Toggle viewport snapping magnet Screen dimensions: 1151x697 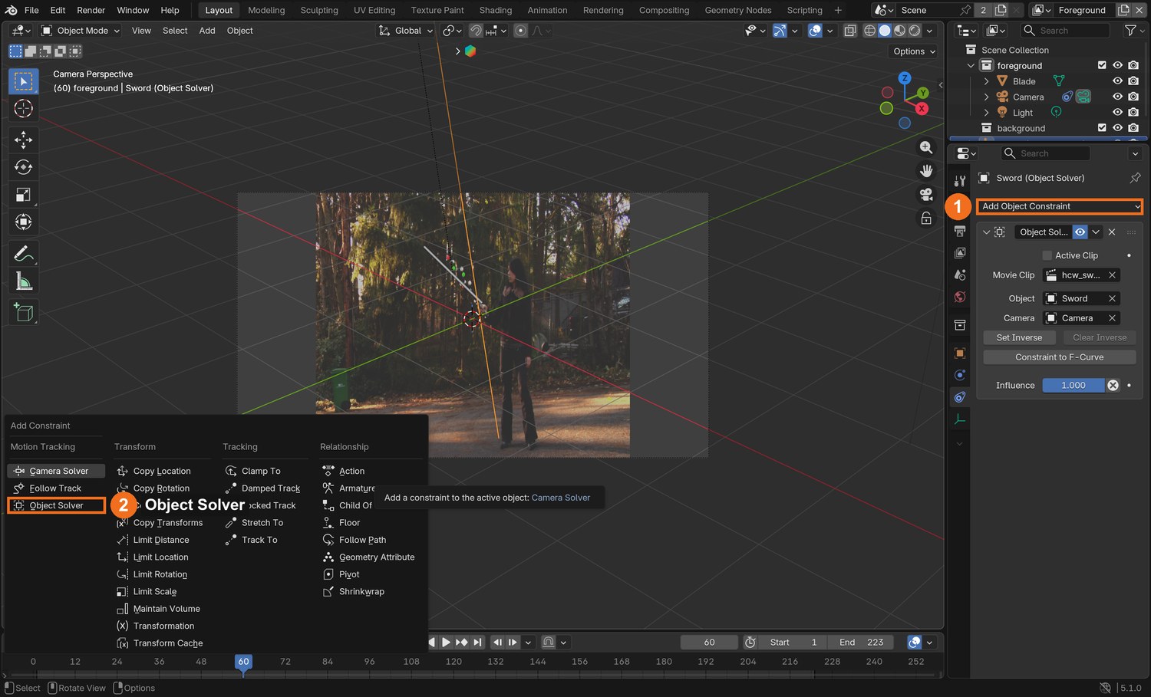[476, 31]
